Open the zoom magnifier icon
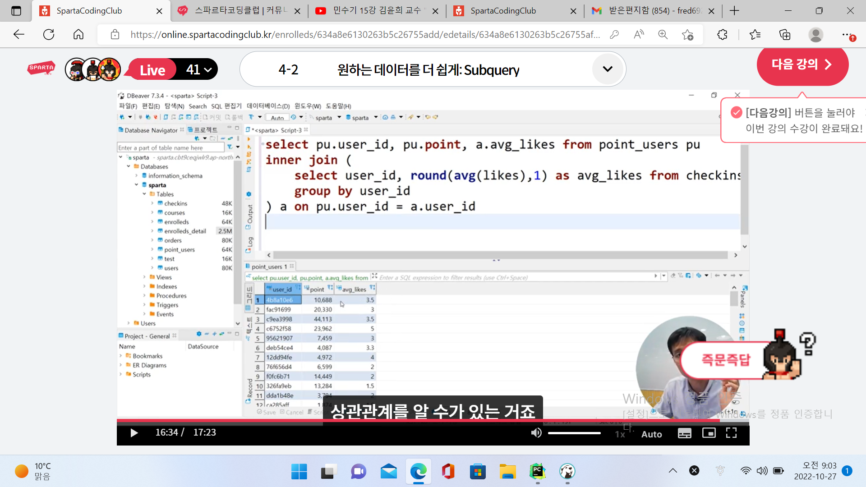 663,34
